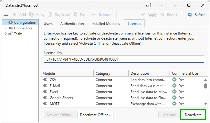Select the Google Sheets module row
Image resolution: width=210 pixels, height=123 pixels.
[122, 97]
